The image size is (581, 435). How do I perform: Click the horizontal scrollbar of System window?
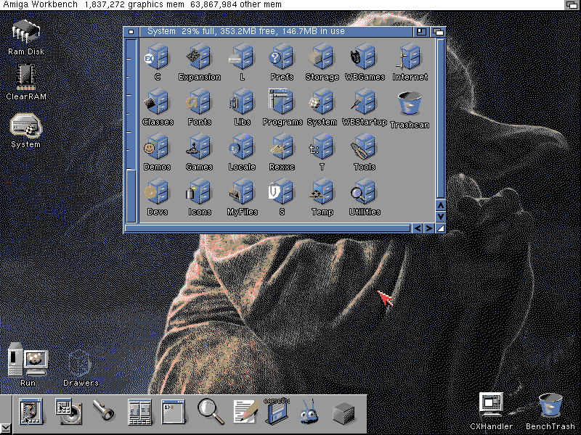coord(268,228)
